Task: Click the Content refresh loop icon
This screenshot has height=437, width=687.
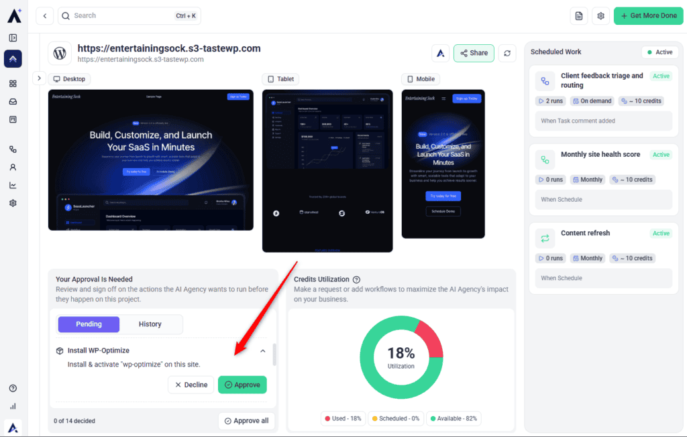Action: [545, 239]
